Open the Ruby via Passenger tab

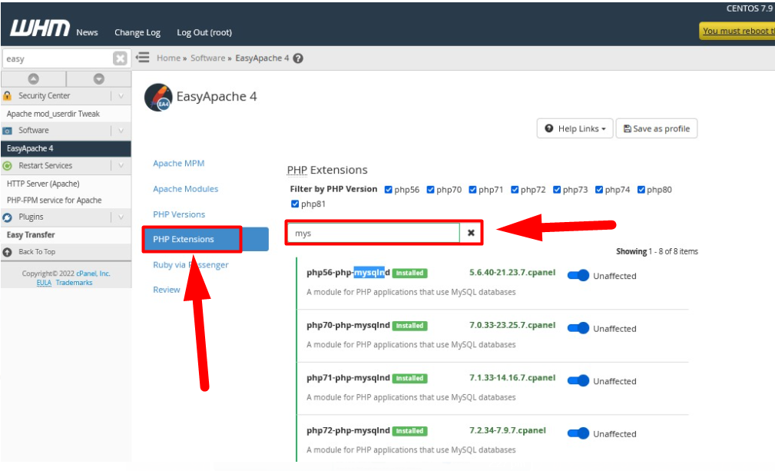tap(190, 265)
